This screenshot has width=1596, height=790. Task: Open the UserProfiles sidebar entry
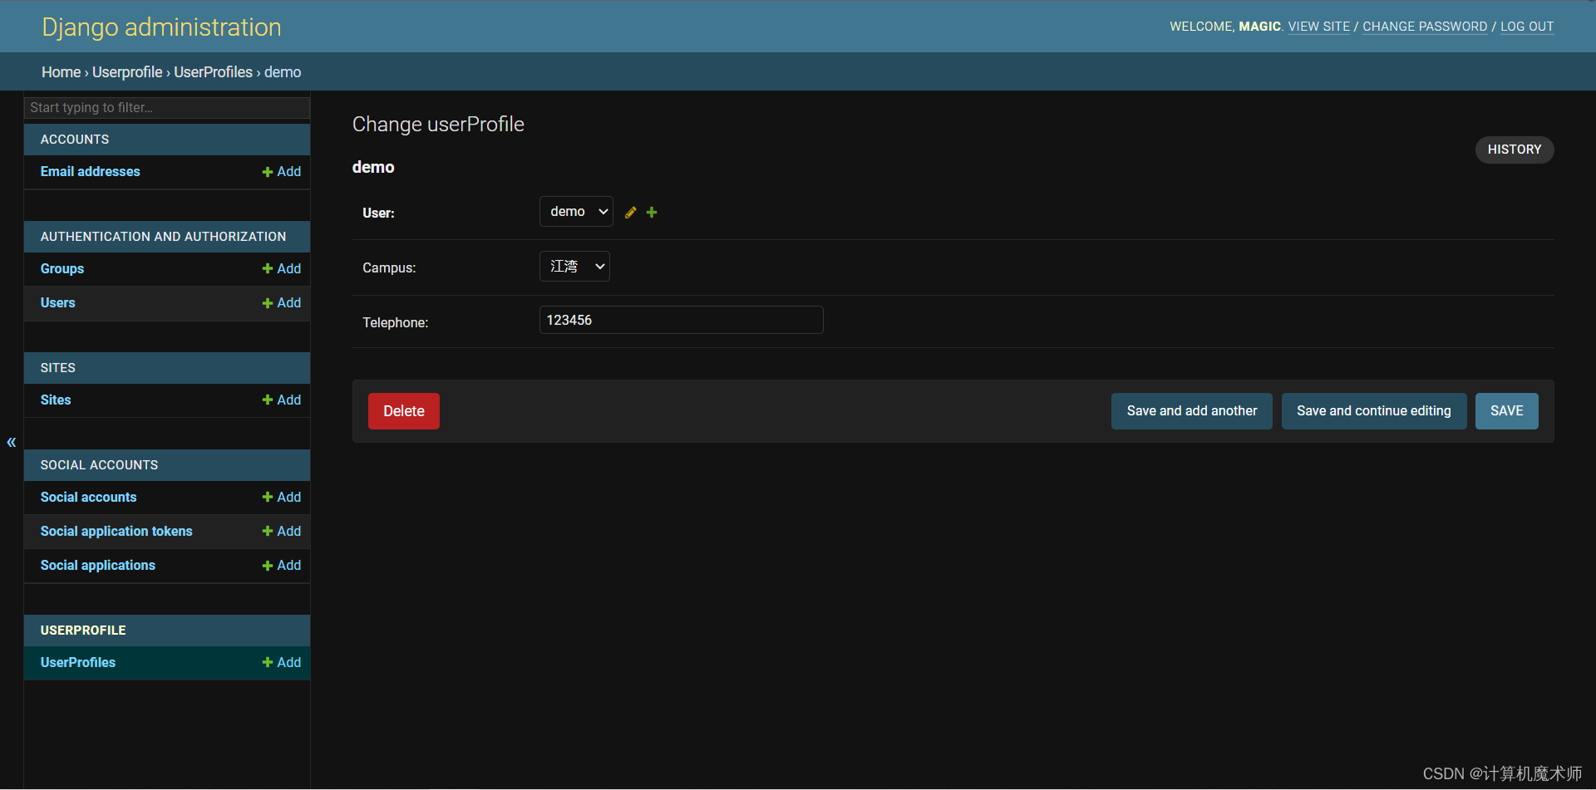(78, 663)
